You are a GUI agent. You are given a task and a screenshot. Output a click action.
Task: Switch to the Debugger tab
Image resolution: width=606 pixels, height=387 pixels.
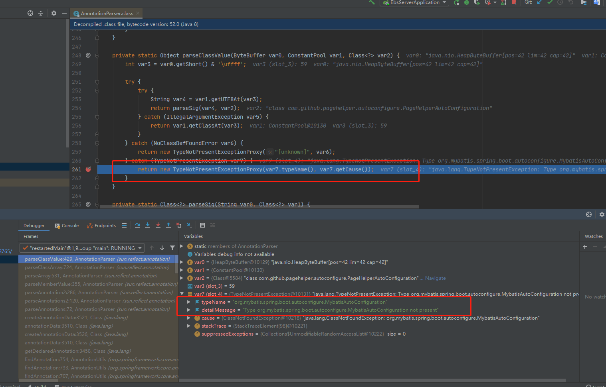[34, 226]
